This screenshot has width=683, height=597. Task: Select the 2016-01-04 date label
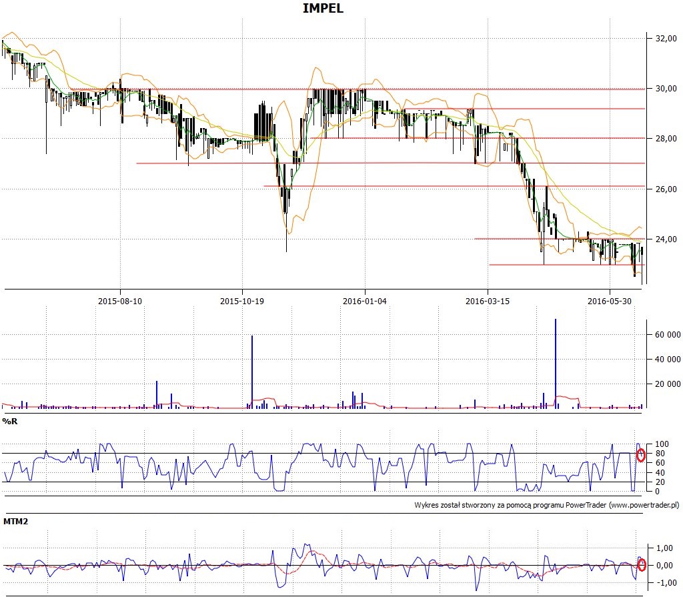(365, 301)
